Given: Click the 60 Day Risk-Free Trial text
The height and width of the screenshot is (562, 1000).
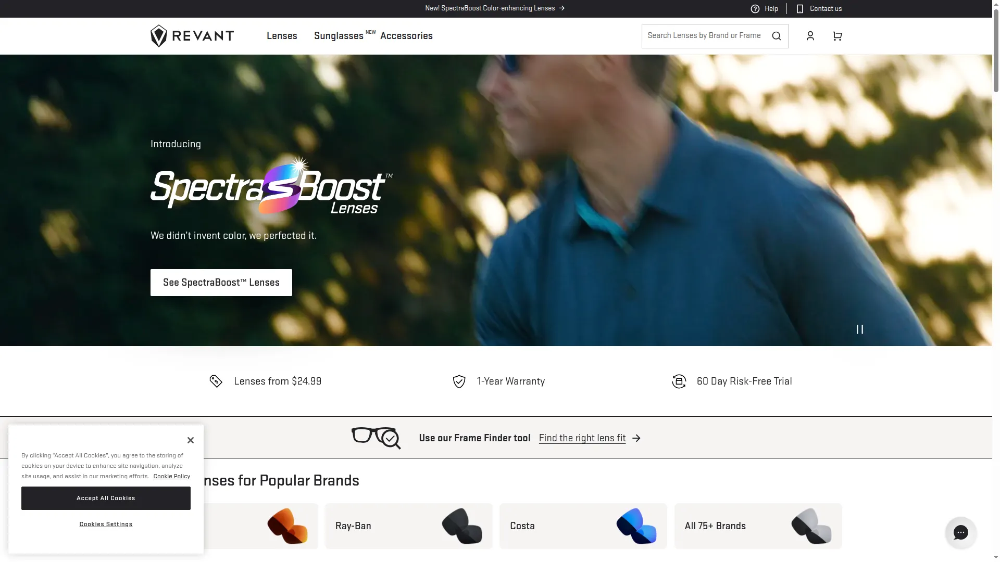Looking at the screenshot, I should 744,381.
